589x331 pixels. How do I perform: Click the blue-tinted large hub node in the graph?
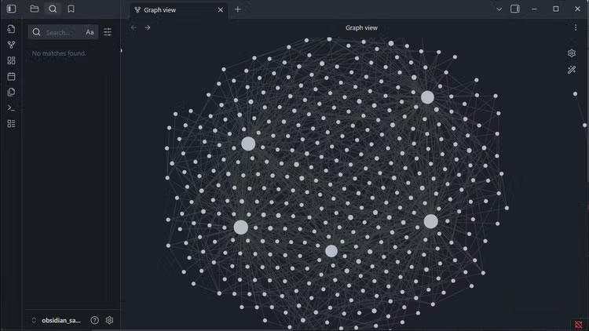[331, 251]
